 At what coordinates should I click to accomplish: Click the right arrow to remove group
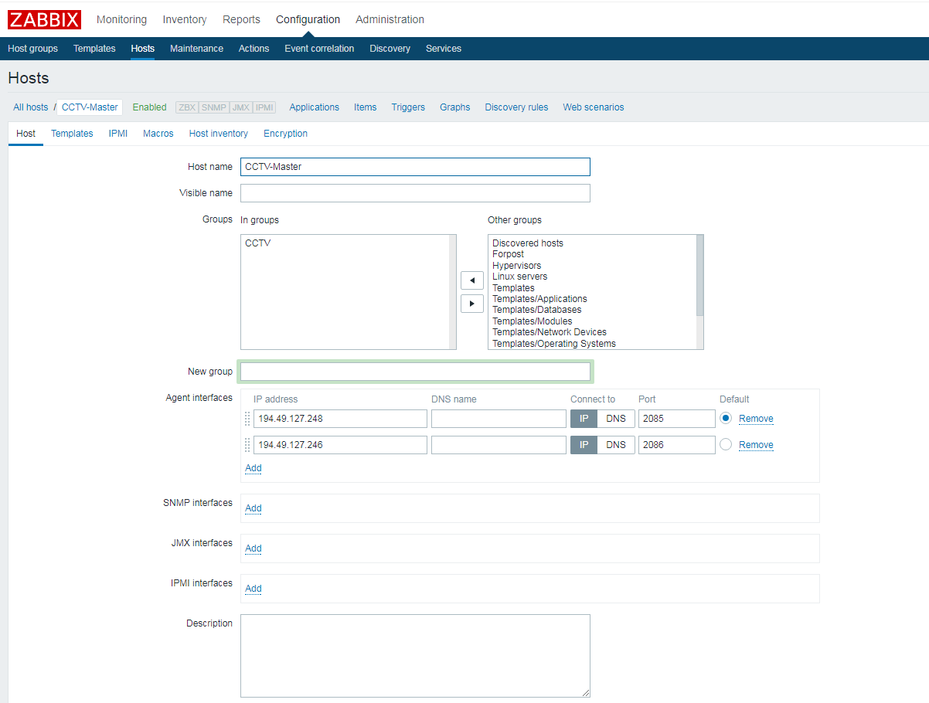471,304
